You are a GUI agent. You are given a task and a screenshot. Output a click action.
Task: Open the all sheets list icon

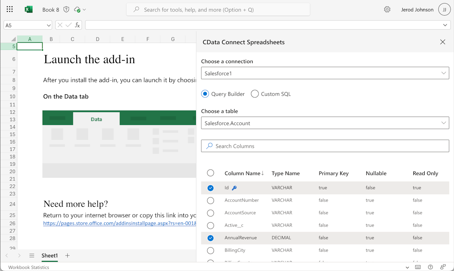(x=32, y=256)
